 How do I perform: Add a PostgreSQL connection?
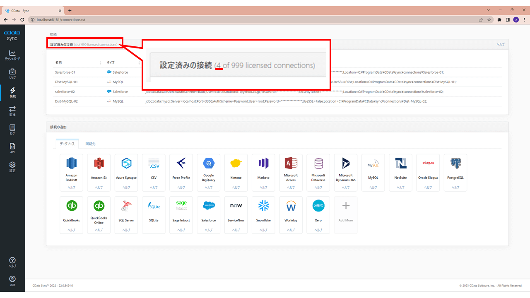(x=455, y=173)
